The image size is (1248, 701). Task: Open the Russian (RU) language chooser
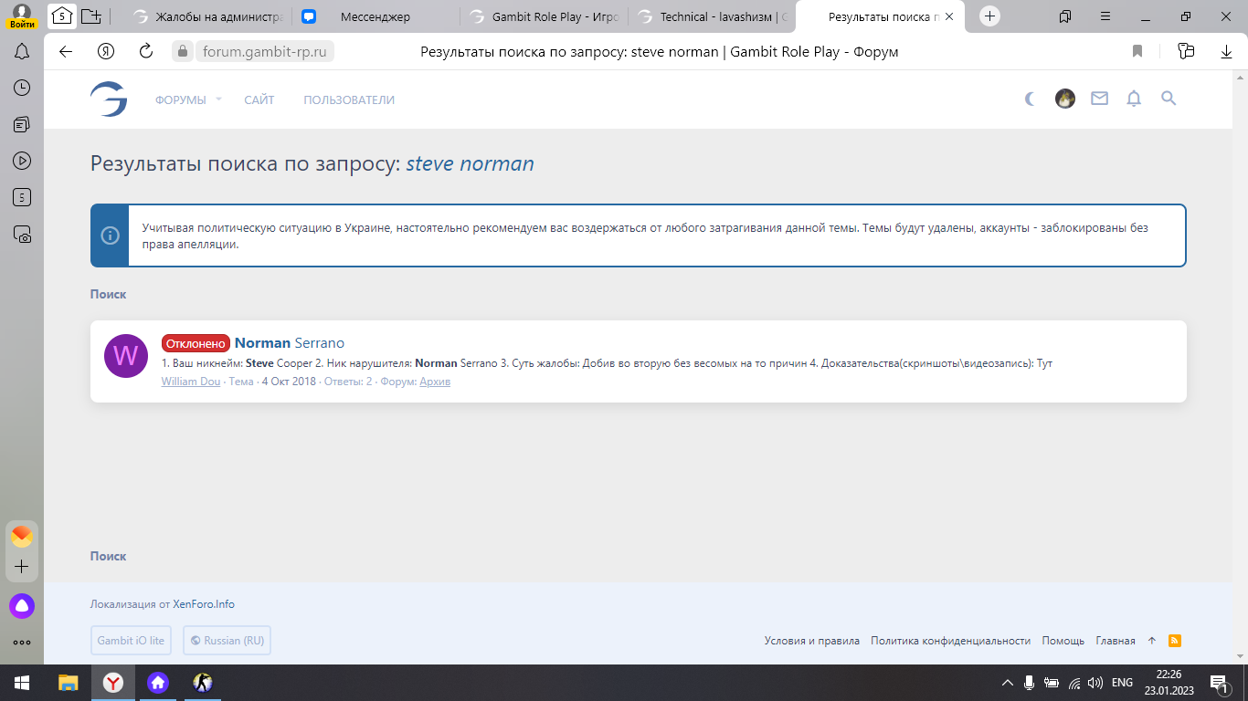[227, 641]
